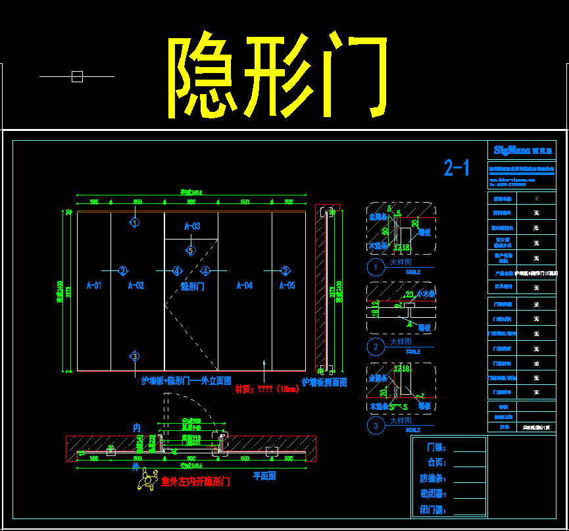Click the blank line after 闭门器:

click(470, 514)
